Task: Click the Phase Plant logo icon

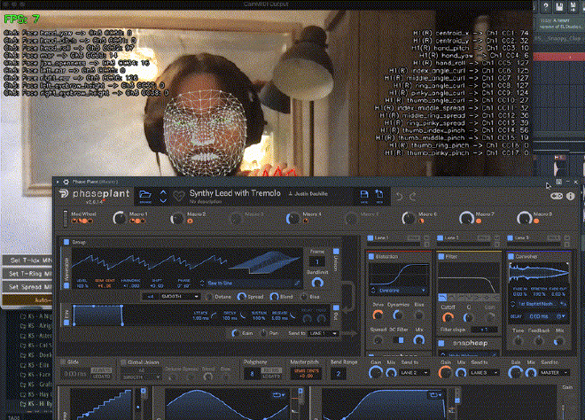Action: coord(64,193)
